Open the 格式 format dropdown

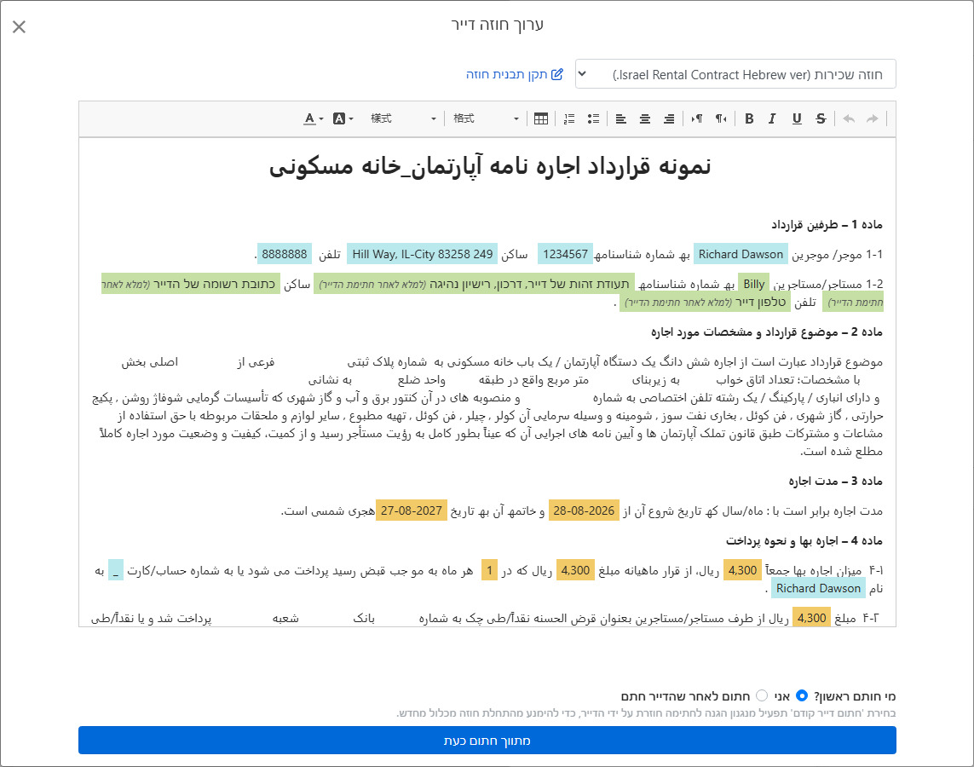tap(485, 118)
